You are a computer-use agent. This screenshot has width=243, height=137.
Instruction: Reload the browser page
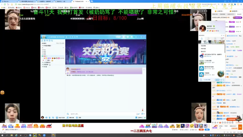tap(5, 4)
